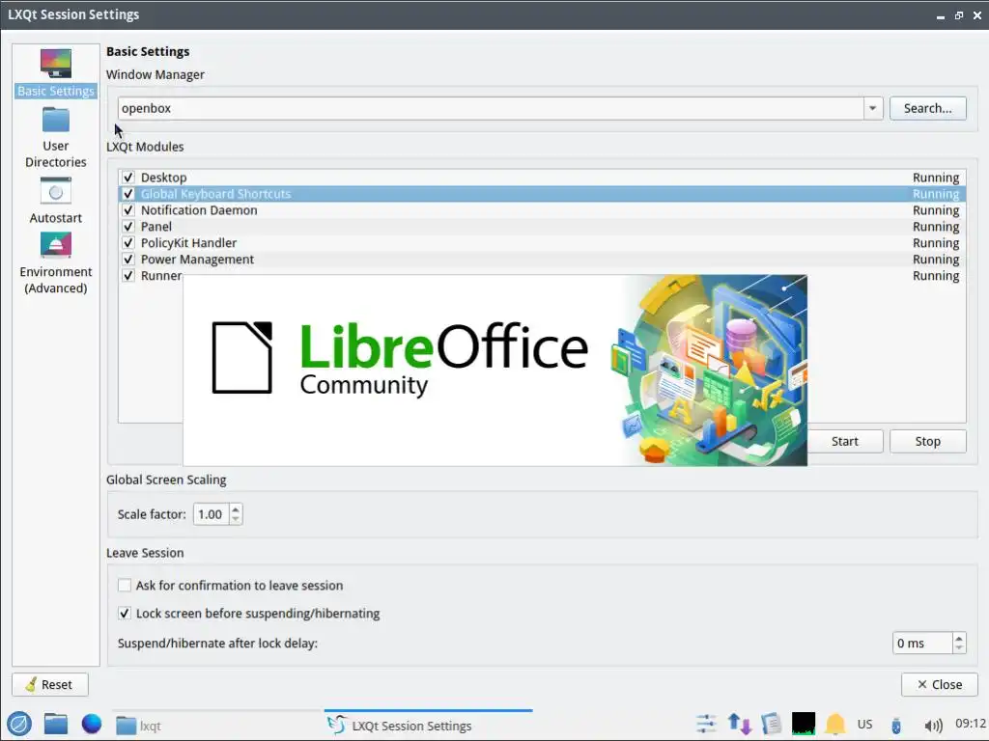This screenshot has height=741, width=989.
Task: Click the US keyboard layout indicator
Action: coord(864,724)
